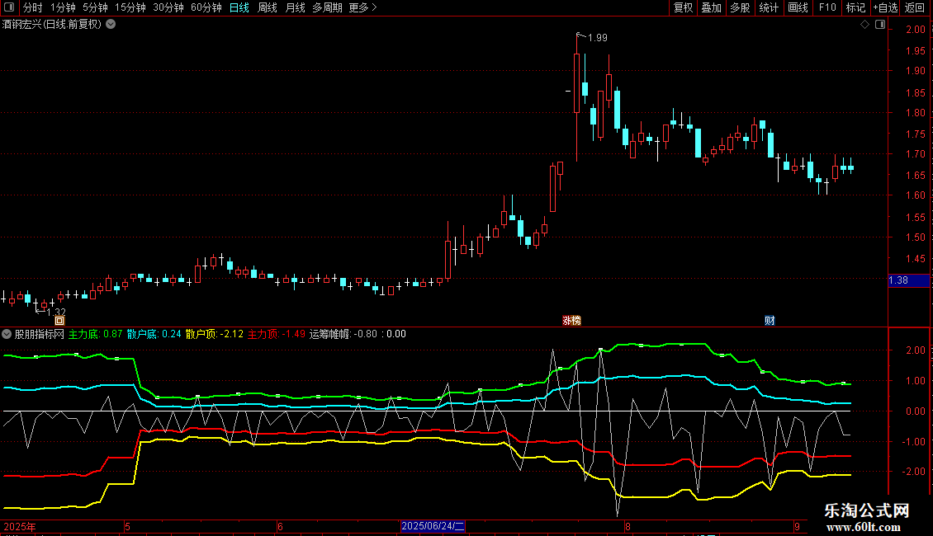The image size is (933, 536).
Task: Toggle the left sidebar panel icon
Action: (x=9, y=7)
